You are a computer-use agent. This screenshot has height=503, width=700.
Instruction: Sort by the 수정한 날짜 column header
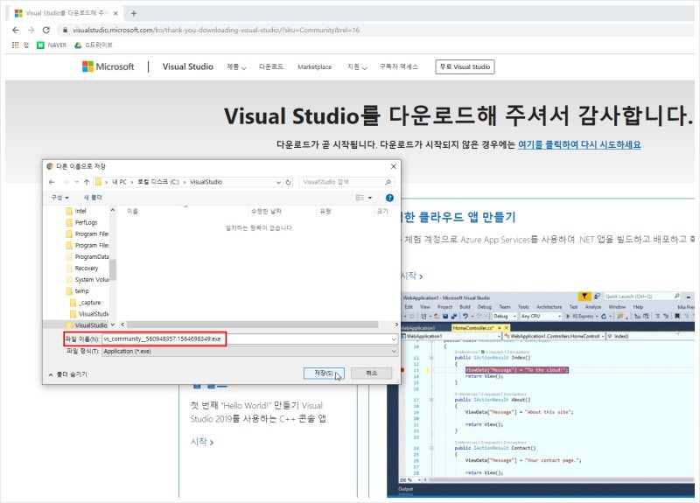(266, 212)
